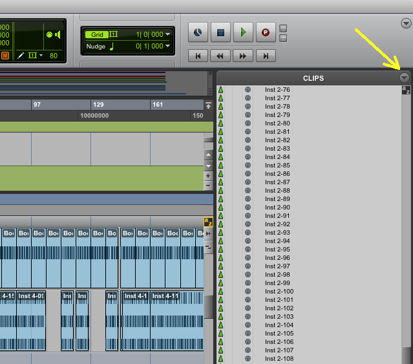Start playback with the green Play button
The image size is (413, 364).
243,32
